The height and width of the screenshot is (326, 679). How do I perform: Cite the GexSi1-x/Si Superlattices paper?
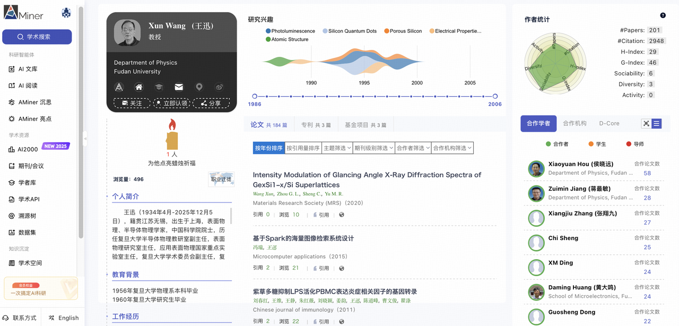(321, 215)
